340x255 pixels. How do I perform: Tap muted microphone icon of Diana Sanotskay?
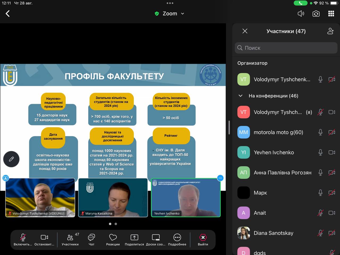(320, 233)
